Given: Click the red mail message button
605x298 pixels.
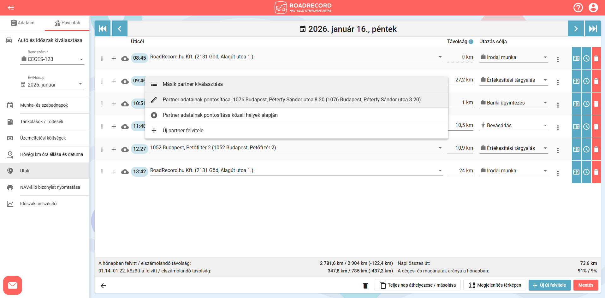Looking at the screenshot, I should point(13,285).
